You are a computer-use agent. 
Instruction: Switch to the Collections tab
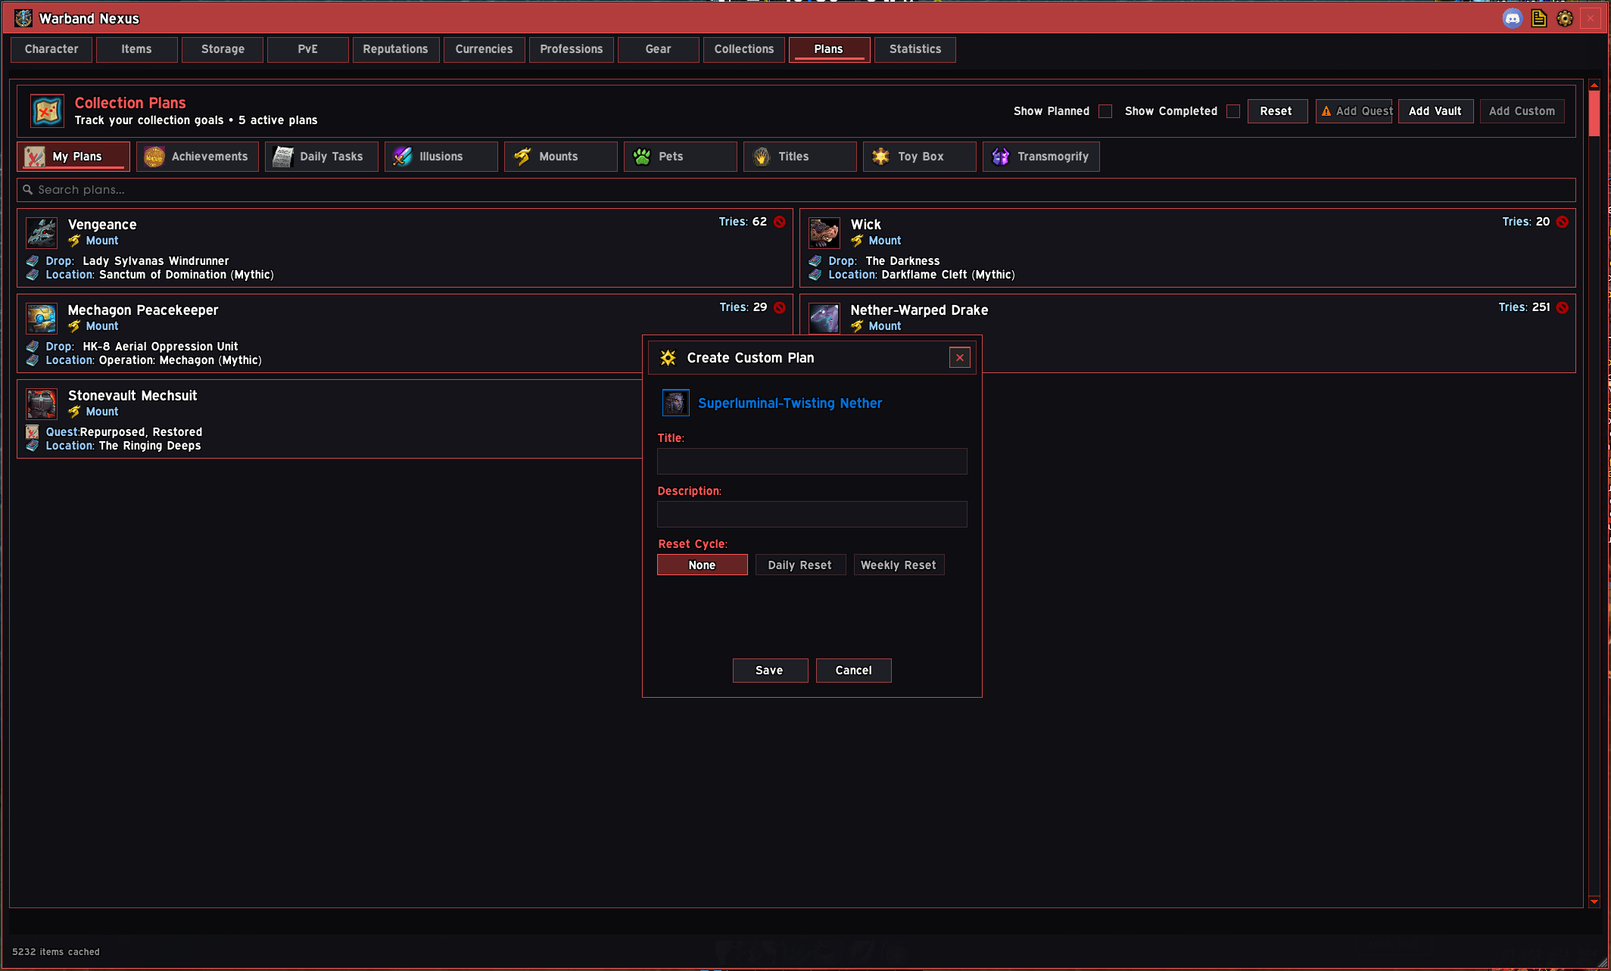tap(744, 49)
